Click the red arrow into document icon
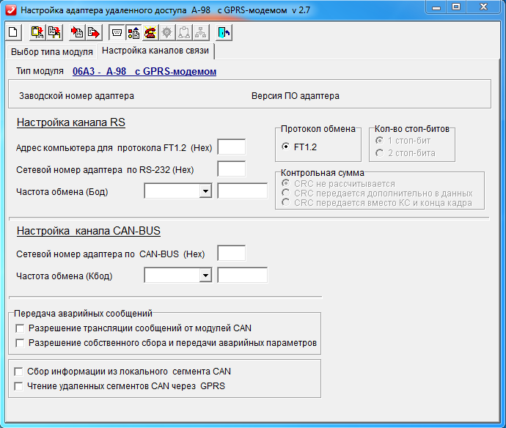The image size is (506, 428). 76,32
